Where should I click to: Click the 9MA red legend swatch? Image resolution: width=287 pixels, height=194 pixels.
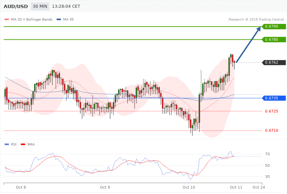pyautogui.click(x=23, y=144)
